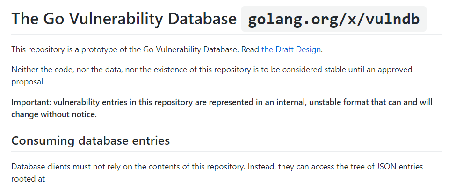
Task: Click the word JSON in the last paragraph
Action: point(387,167)
